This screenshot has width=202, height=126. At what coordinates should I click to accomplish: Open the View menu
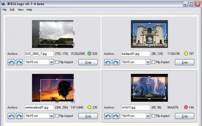(21, 10)
